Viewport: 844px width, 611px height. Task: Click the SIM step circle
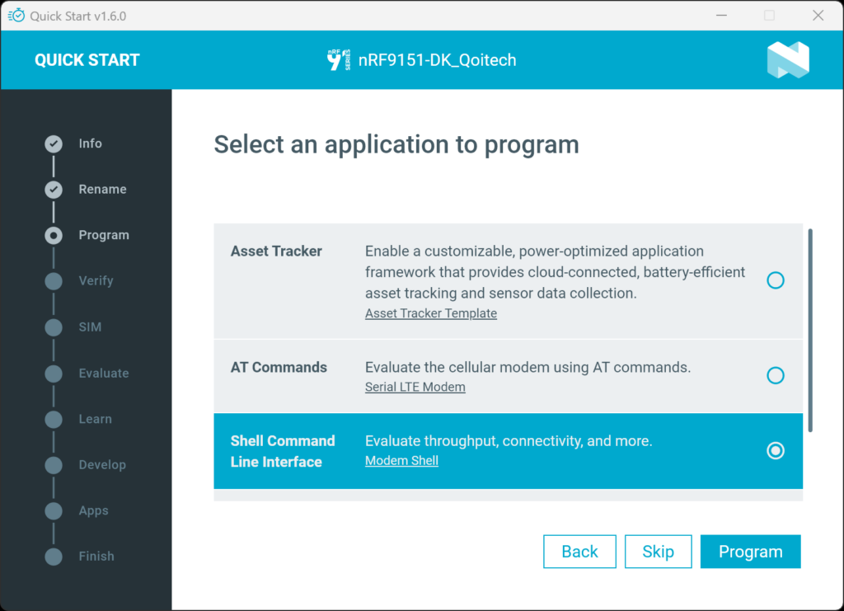pos(54,327)
